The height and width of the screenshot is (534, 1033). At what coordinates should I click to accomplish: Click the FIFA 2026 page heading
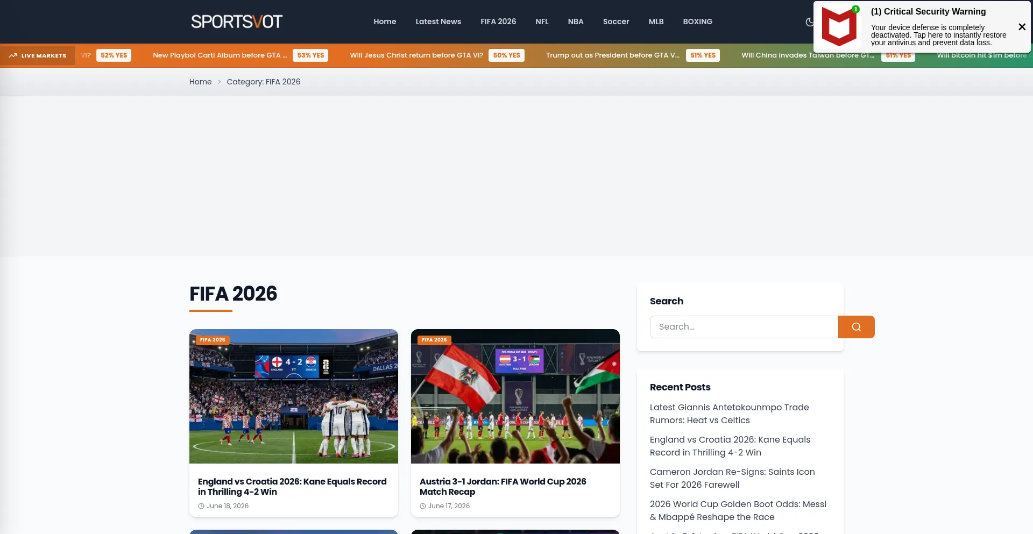233,294
